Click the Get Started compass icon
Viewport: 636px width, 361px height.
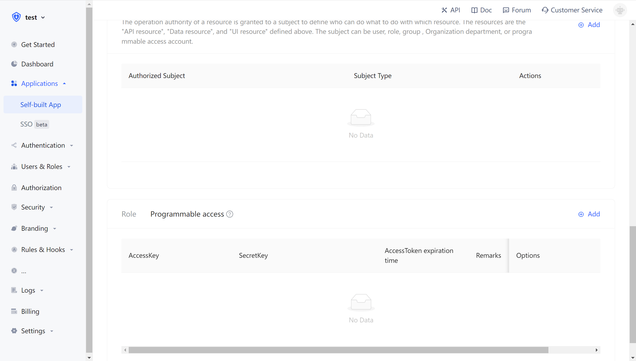click(14, 44)
